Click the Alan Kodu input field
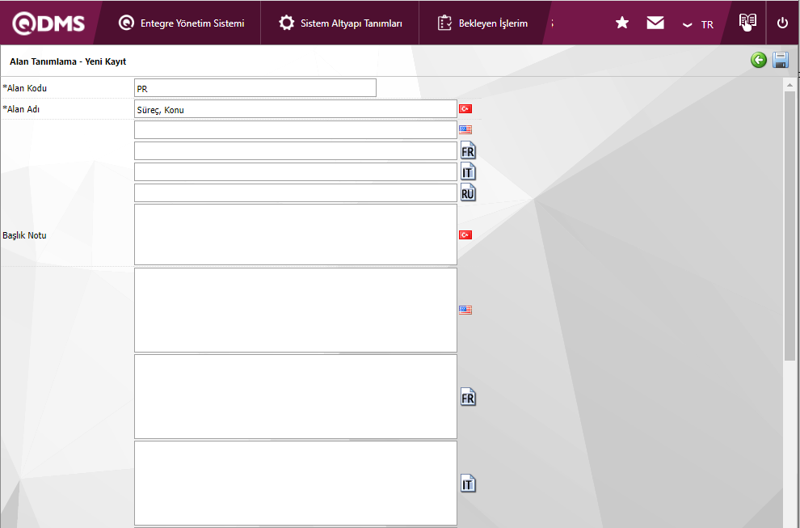The image size is (800, 528). pos(255,88)
